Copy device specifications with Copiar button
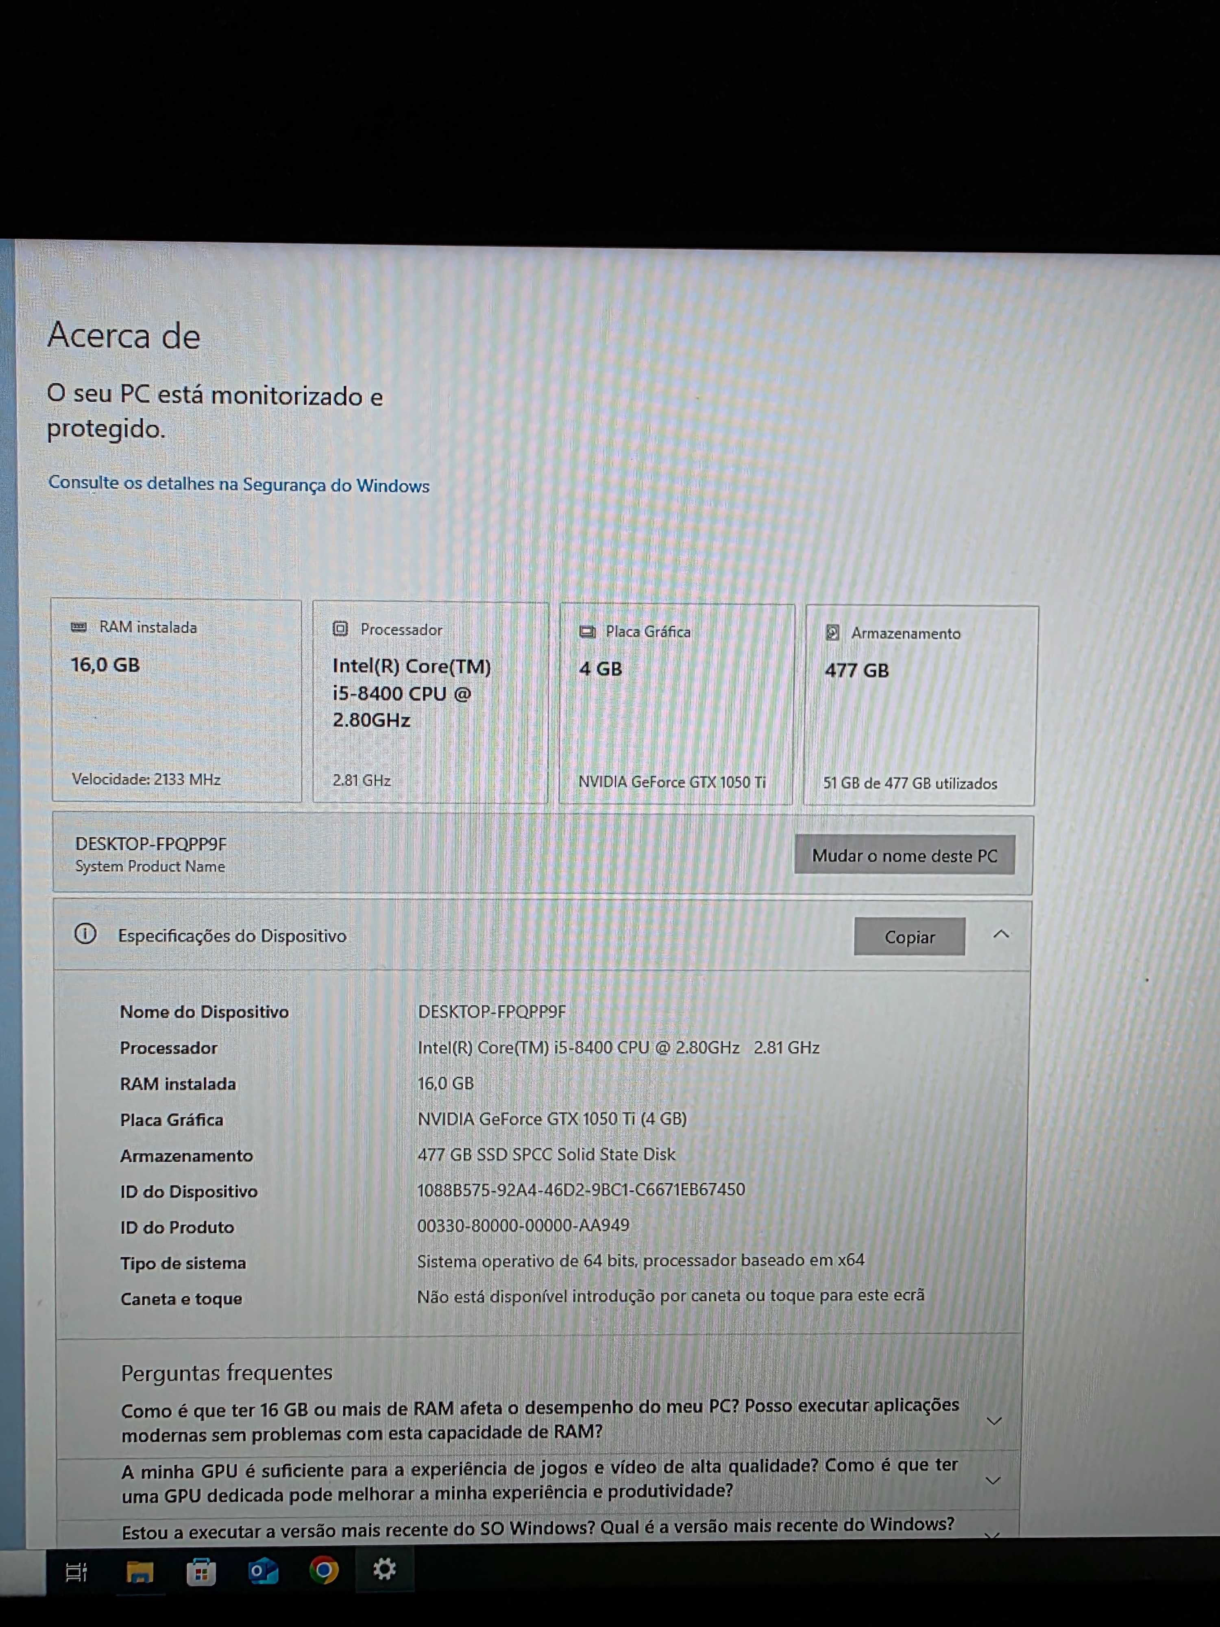The width and height of the screenshot is (1220, 1627). 910,936
